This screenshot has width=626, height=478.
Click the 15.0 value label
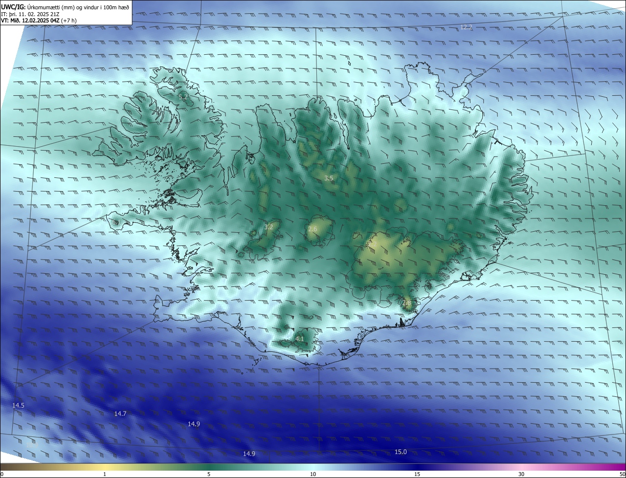401,452
